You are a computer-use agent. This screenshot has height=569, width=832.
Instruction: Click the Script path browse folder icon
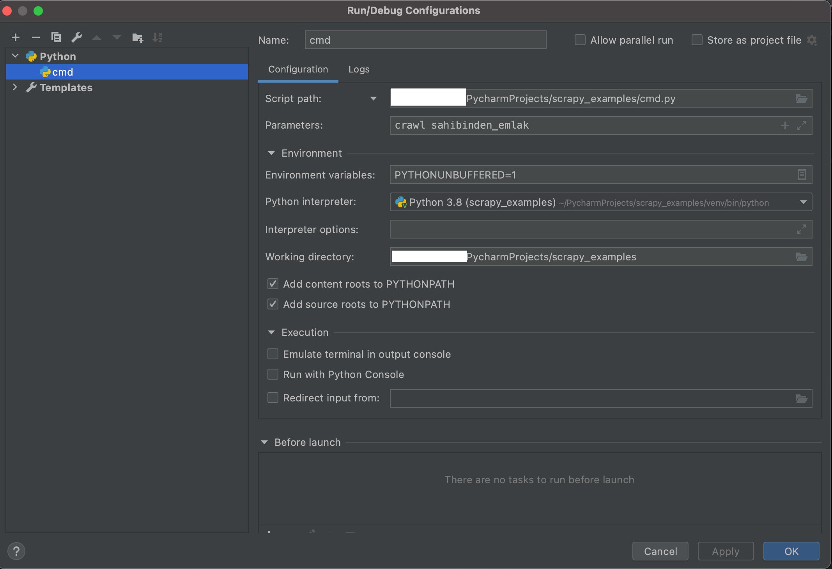coord(801,99)
